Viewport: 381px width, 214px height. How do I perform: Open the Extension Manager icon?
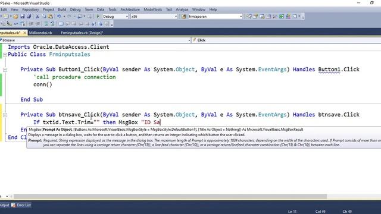(x=288, y=17)
